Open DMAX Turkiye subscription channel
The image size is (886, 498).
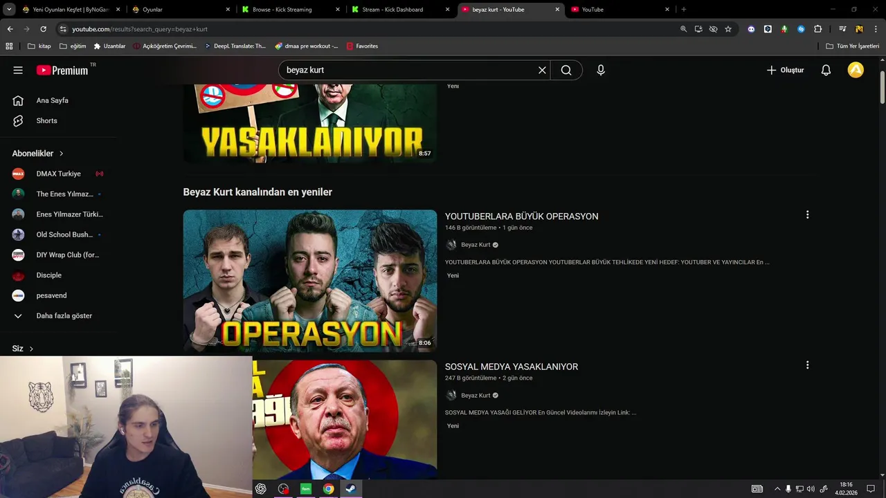coord(58,174)
